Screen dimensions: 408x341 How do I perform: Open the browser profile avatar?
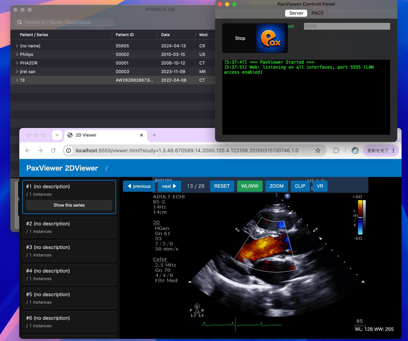pos(355,150)
